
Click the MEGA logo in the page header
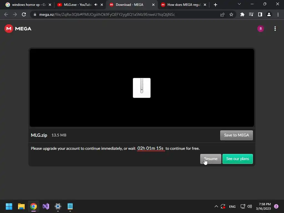(x=18, y=29)
